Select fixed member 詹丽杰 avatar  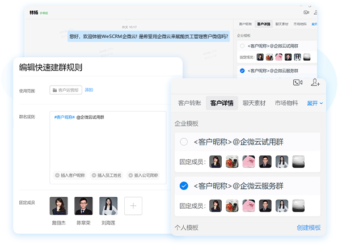58,206
